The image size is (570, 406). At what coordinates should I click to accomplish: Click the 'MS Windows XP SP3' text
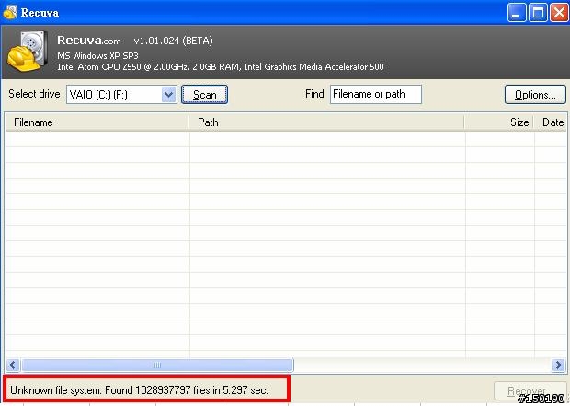(x=97, y=56)
